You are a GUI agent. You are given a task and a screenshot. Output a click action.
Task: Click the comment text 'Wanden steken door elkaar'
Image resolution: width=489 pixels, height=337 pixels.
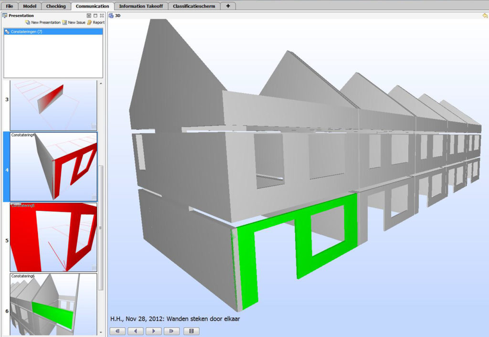click(x=203, y=318)
